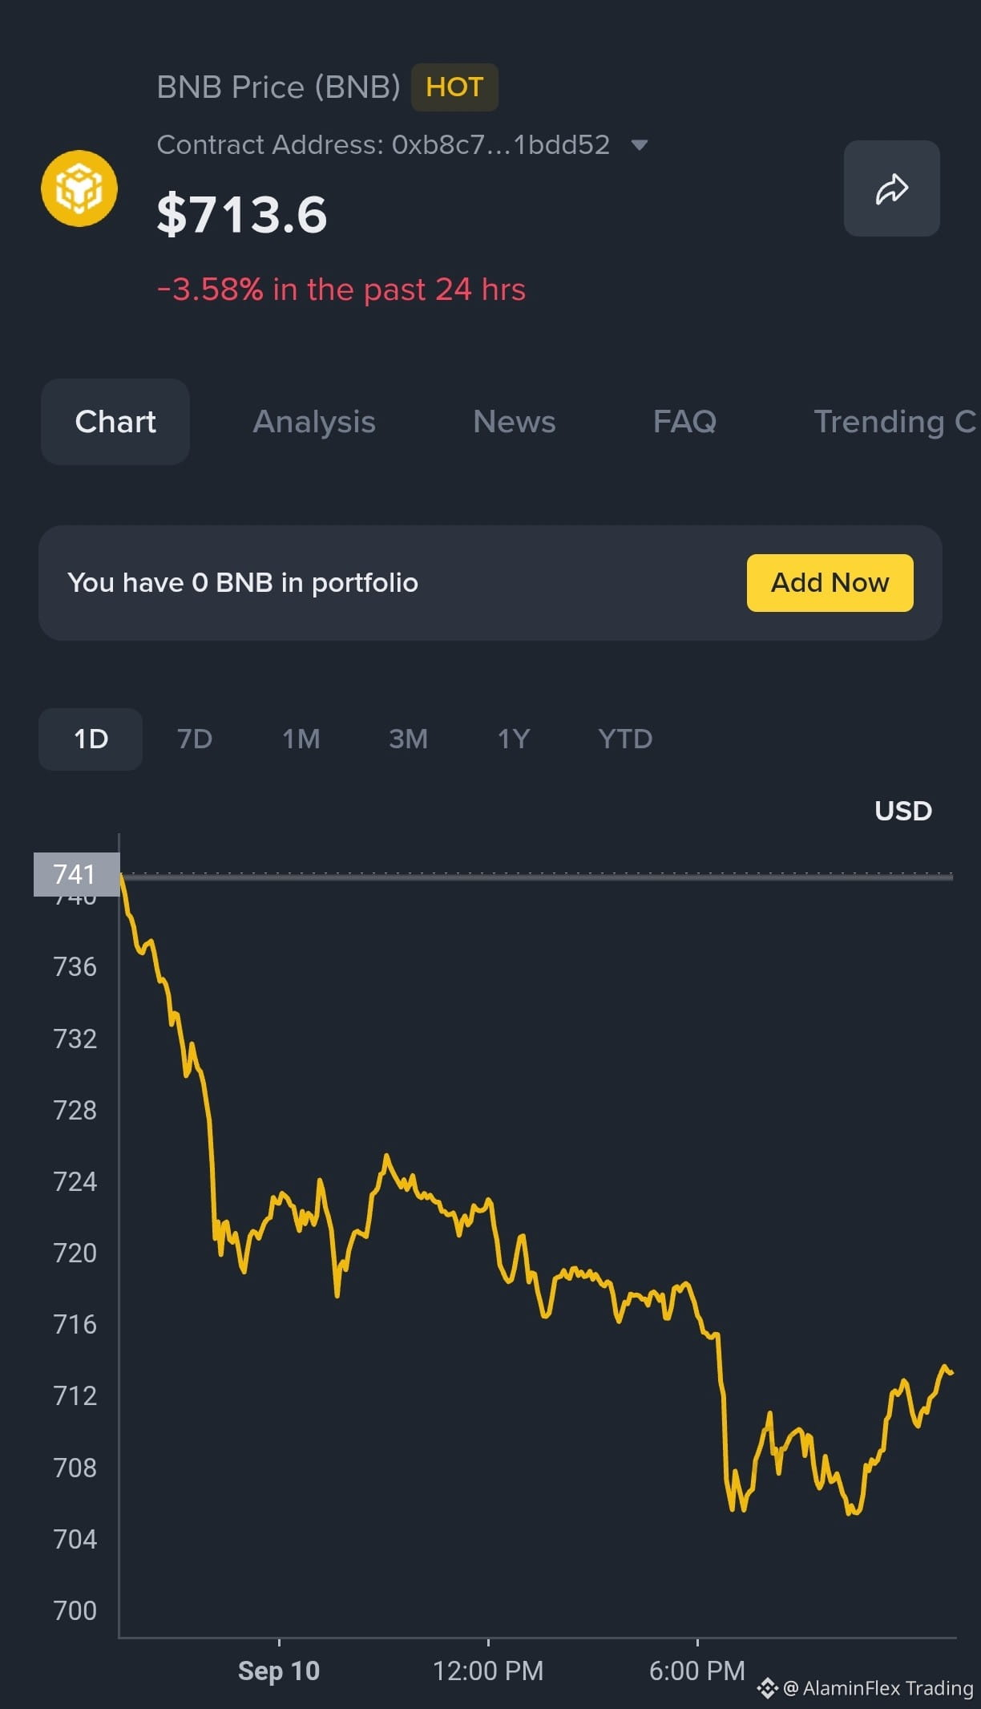Screen dimensions: 981x1709
Task: Choose the 1M chart range
Action: pyautogui.click(x=301, y=739)
